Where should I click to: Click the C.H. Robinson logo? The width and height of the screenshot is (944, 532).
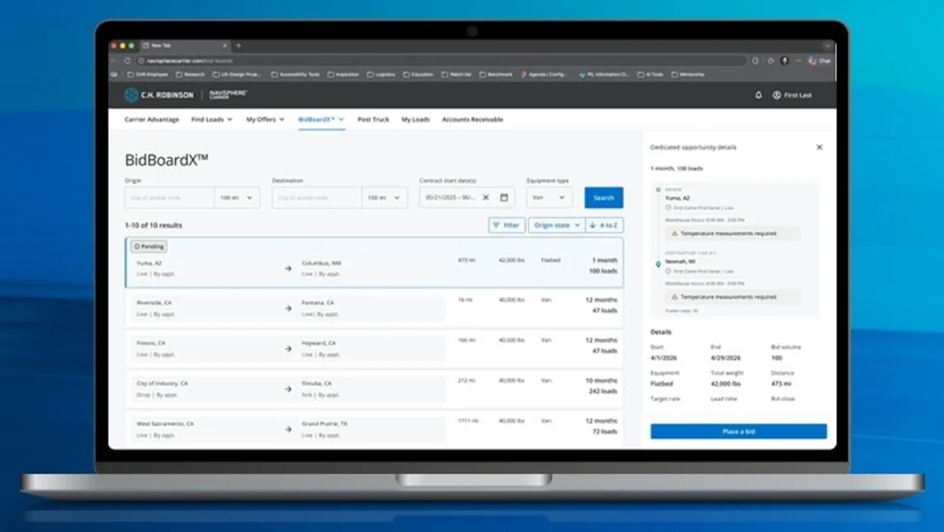[159, 94]
